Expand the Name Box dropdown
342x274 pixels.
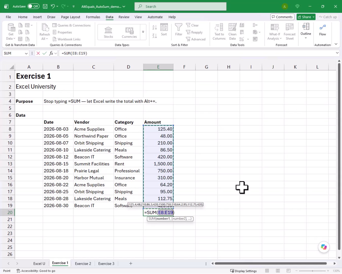[x=26, y=53]
